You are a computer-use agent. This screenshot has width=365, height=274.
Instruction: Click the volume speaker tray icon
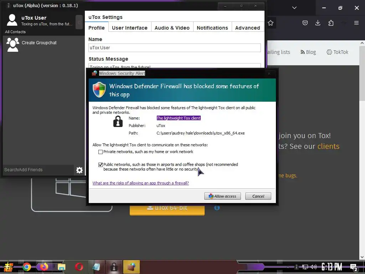click(314, 267)
